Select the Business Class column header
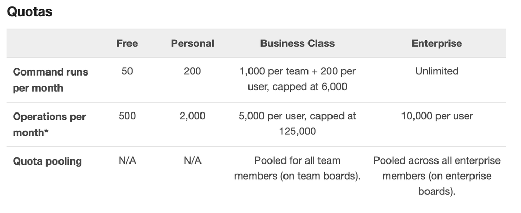The height and width of the screenshot is (213, 521). point(298,43)
